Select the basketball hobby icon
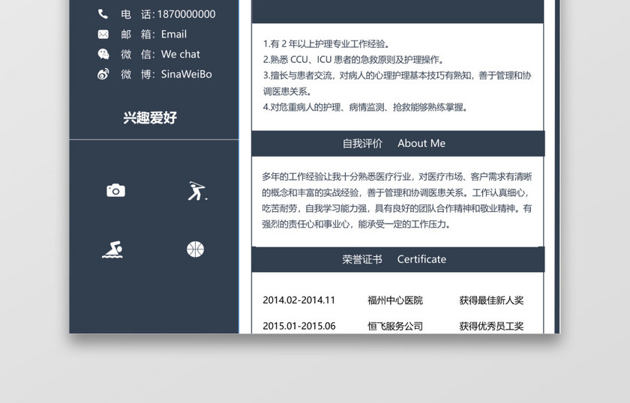Screen dimensions: 630x403 click(195, 249)
